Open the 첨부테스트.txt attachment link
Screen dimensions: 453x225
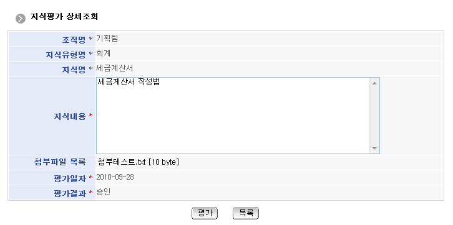coord(139,162)
